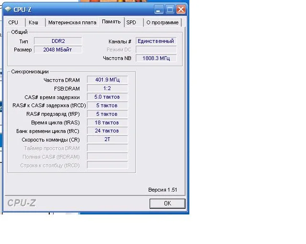
Task: Click the 1:2 FSB:DRAM ratio value
Action: 107,88
